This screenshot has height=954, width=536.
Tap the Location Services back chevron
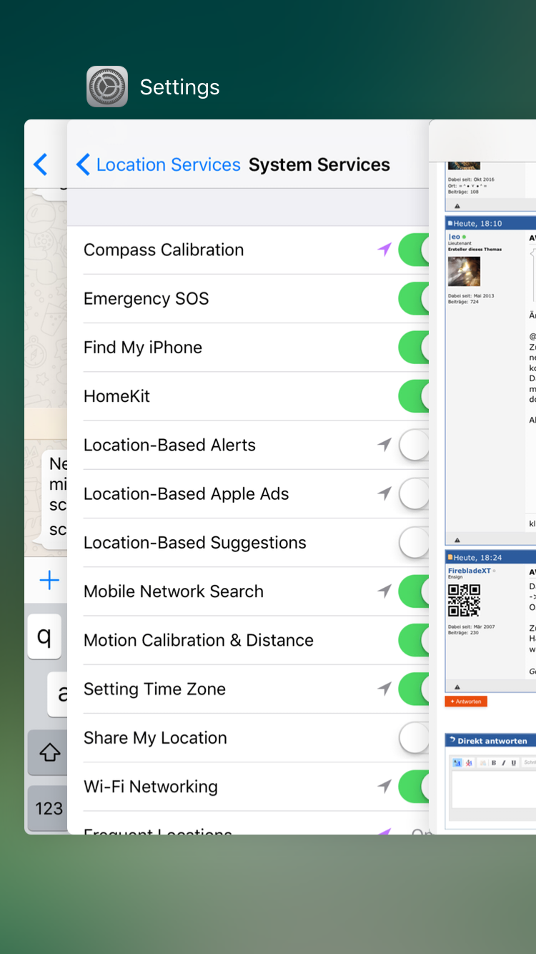[x=84, y=164]
